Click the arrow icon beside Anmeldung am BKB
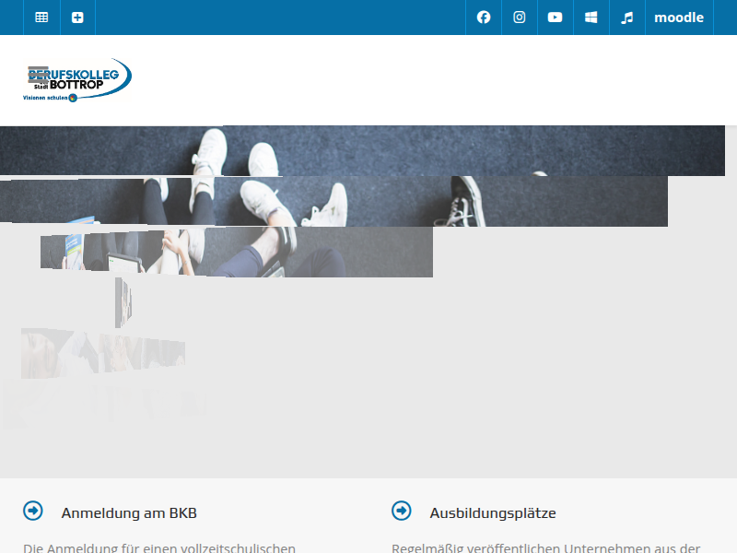This screenshot has height=553, width=737. tap(33, 511)
